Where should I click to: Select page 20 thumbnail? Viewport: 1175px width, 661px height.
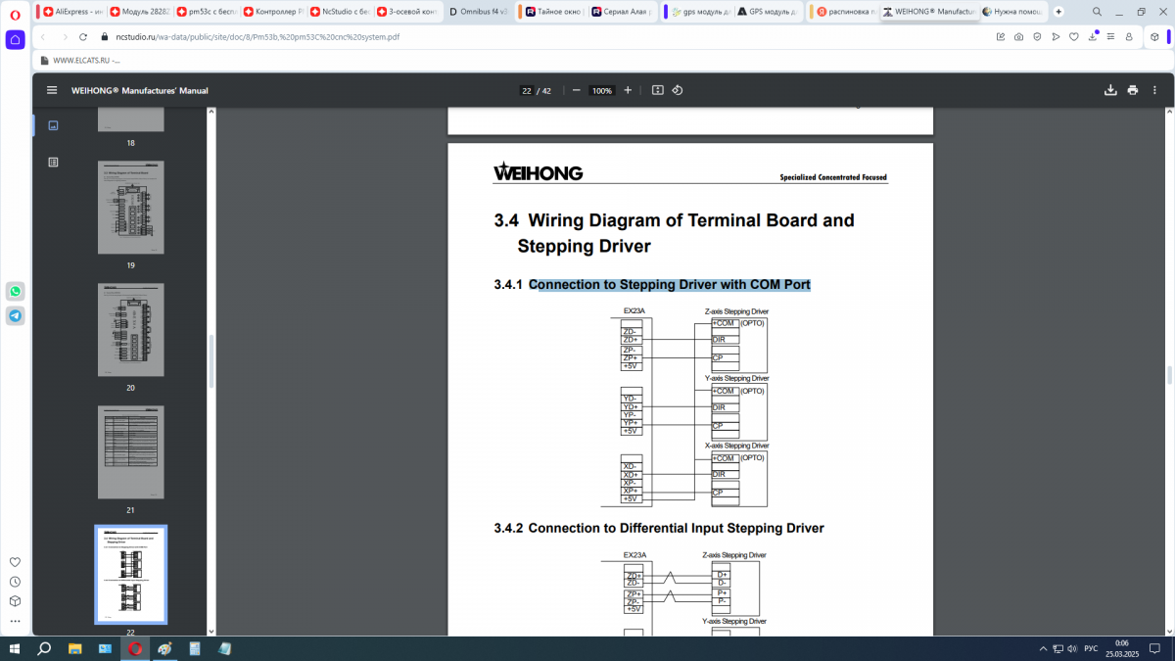click(x=130, y=330)
